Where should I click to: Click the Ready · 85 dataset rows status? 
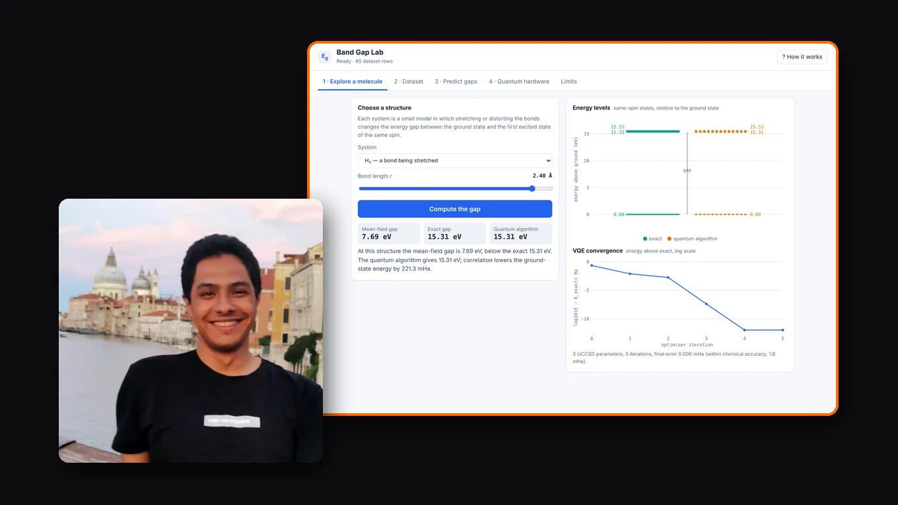pyautogui.click(x=364, y=61)
